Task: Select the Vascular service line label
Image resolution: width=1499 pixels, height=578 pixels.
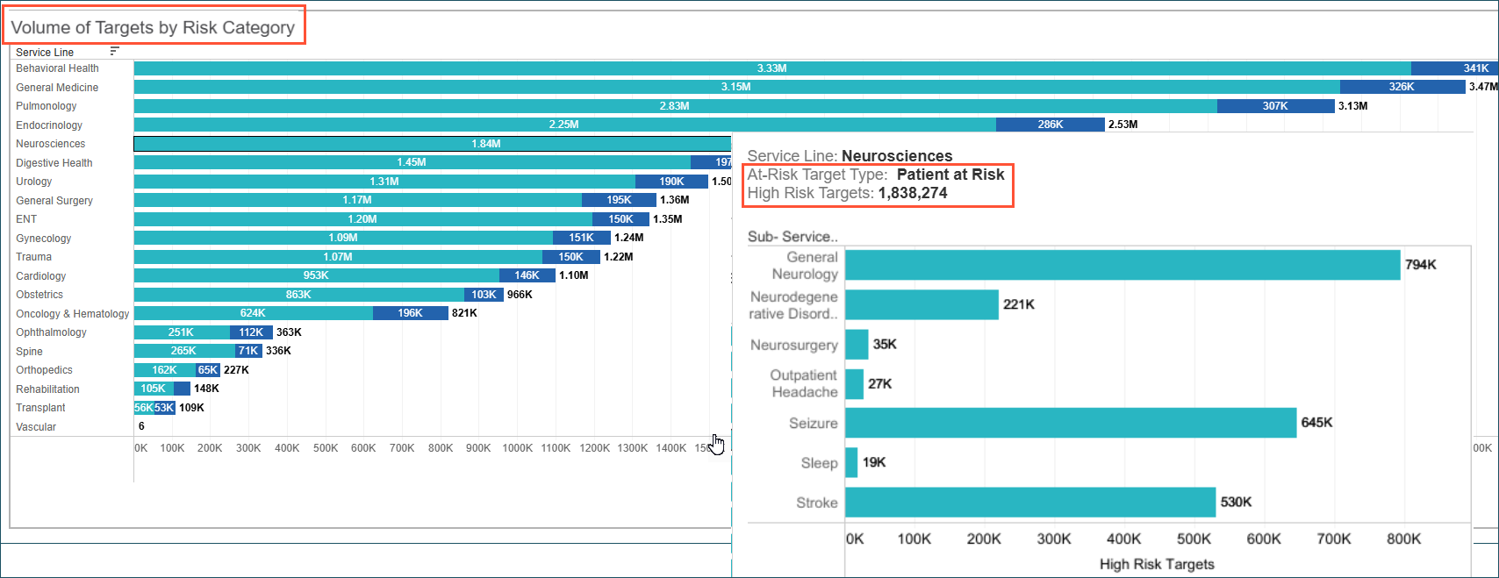Action: click(x=36, y=427)
